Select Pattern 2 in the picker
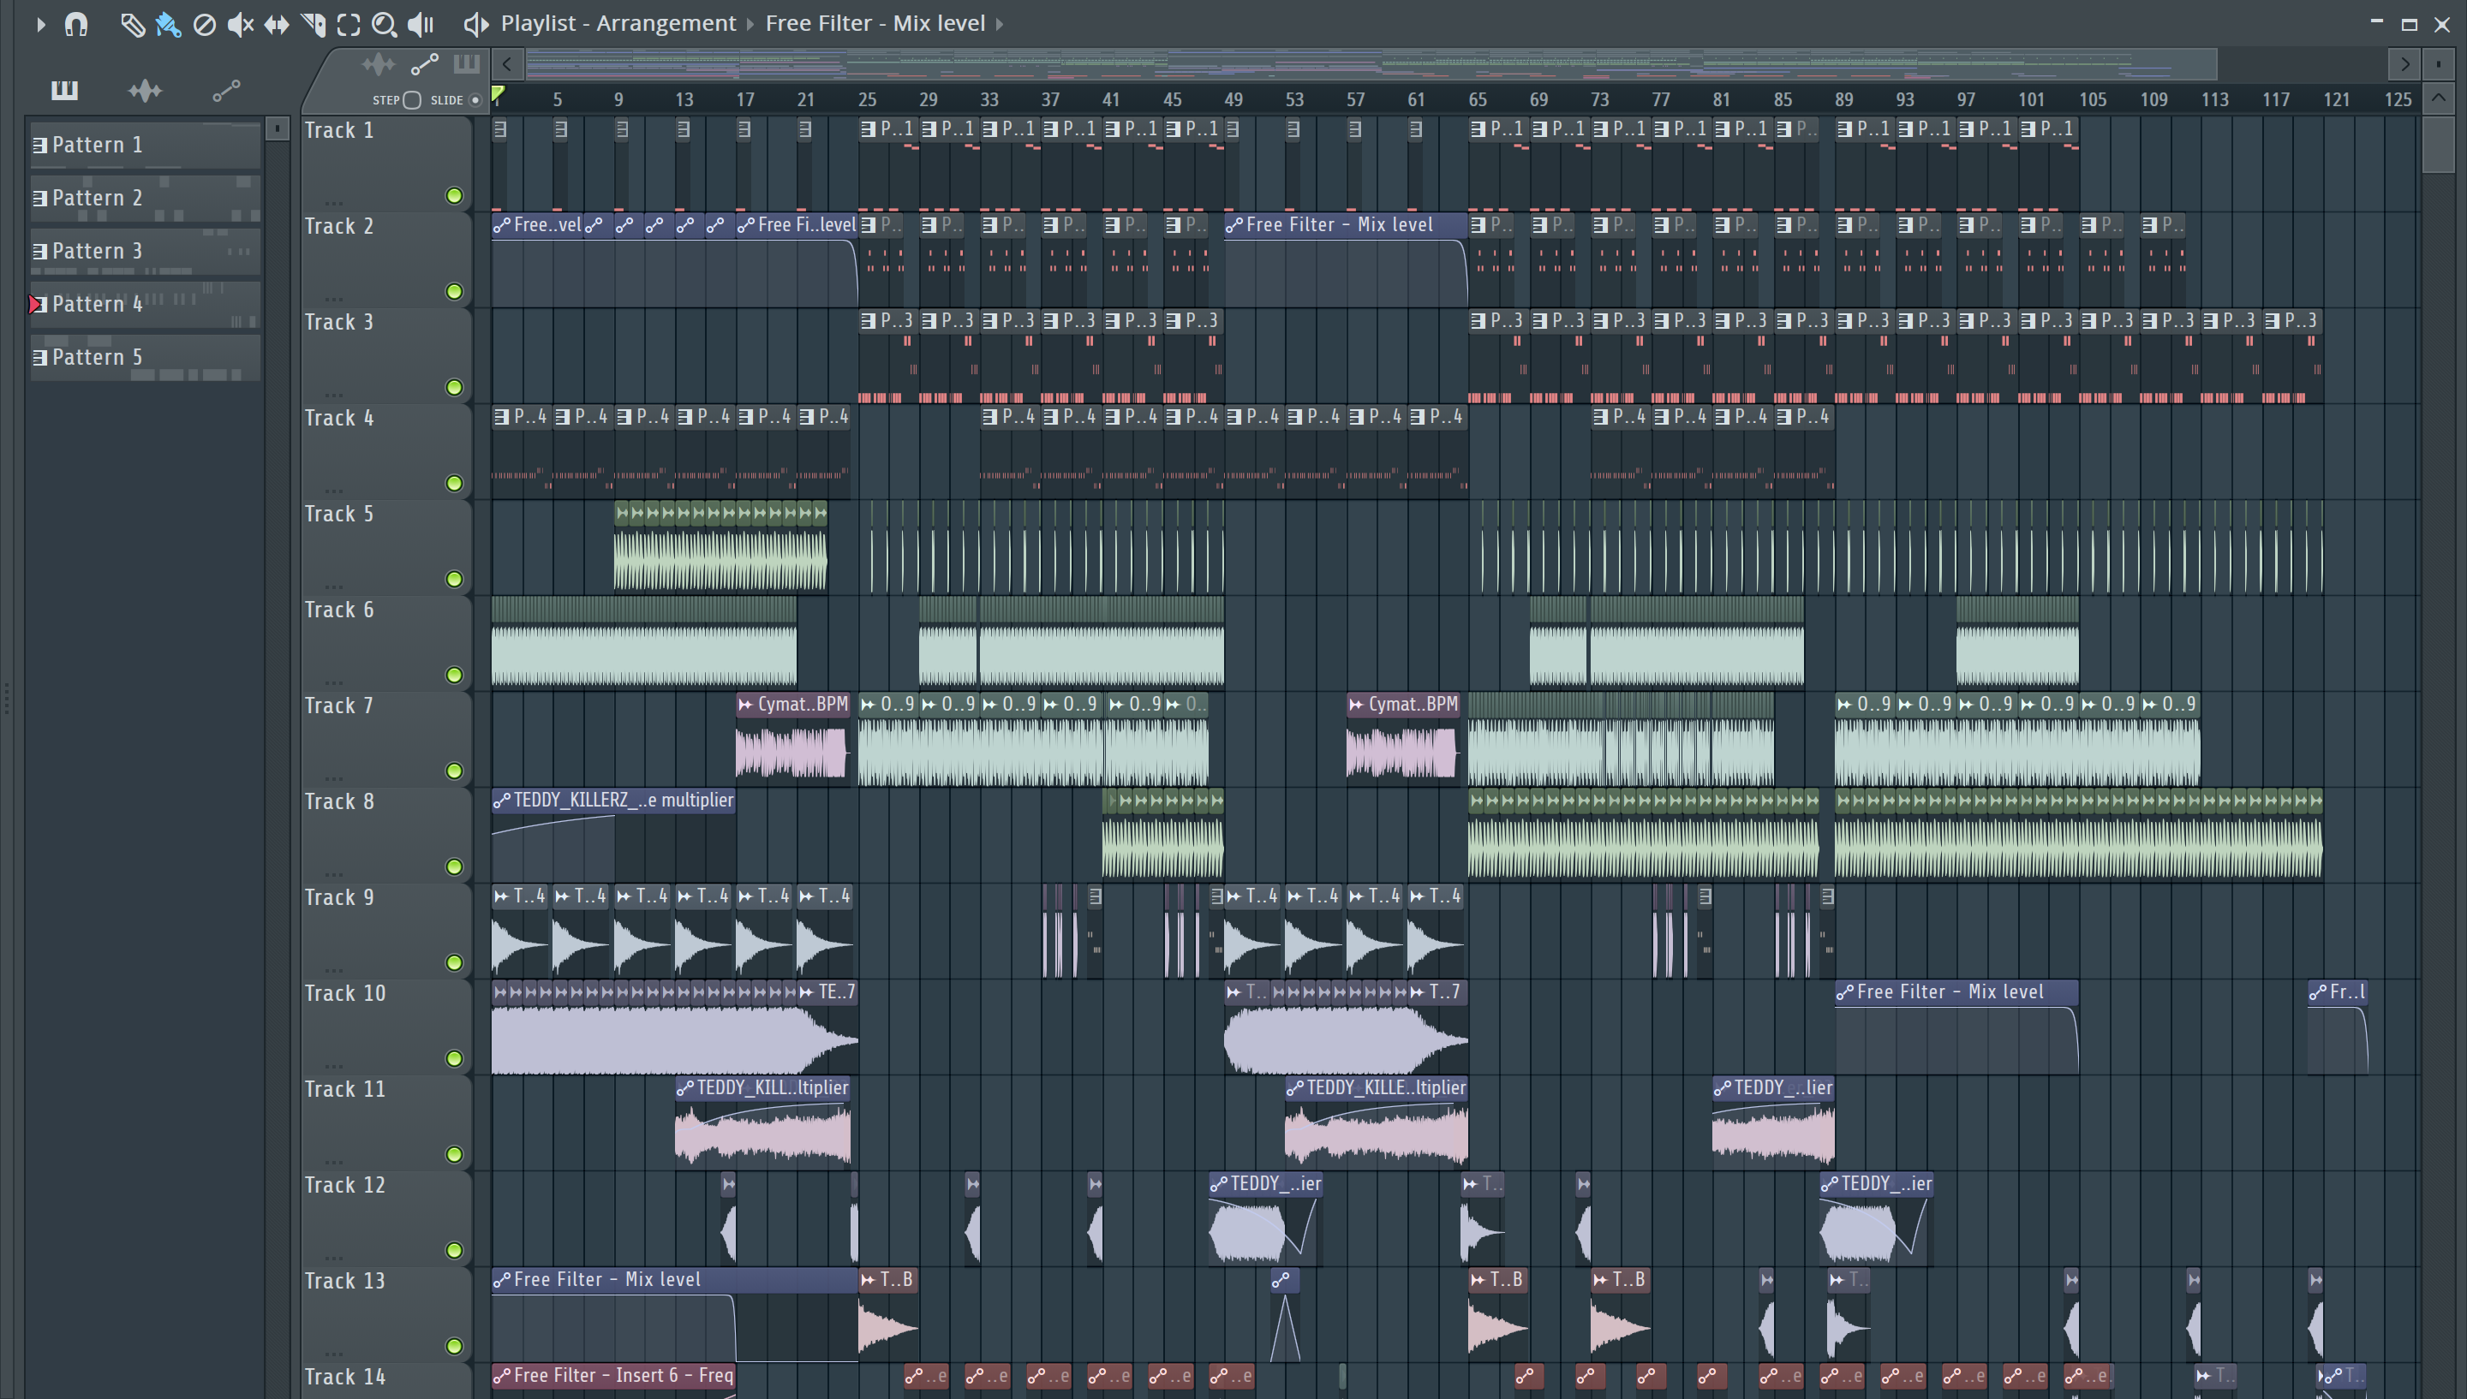This screenshot has height=1399, width=2467. pyautogui.click(x=145, y=198)
